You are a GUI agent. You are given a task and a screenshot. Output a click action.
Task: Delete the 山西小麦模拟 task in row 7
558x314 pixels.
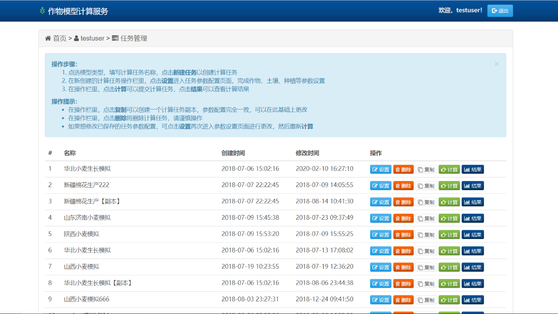pos(403,267)
